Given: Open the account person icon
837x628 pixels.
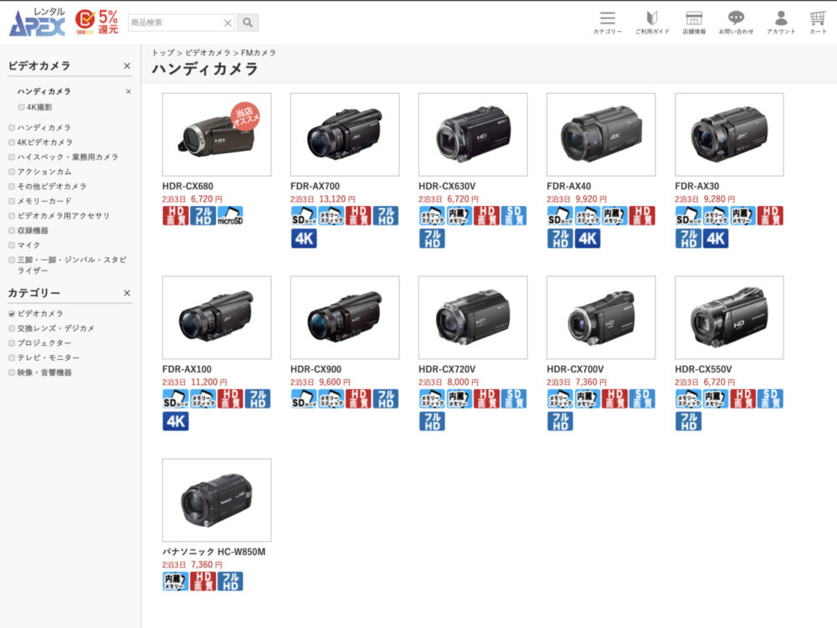Looking at the screenshot, I should coord(781,23).
